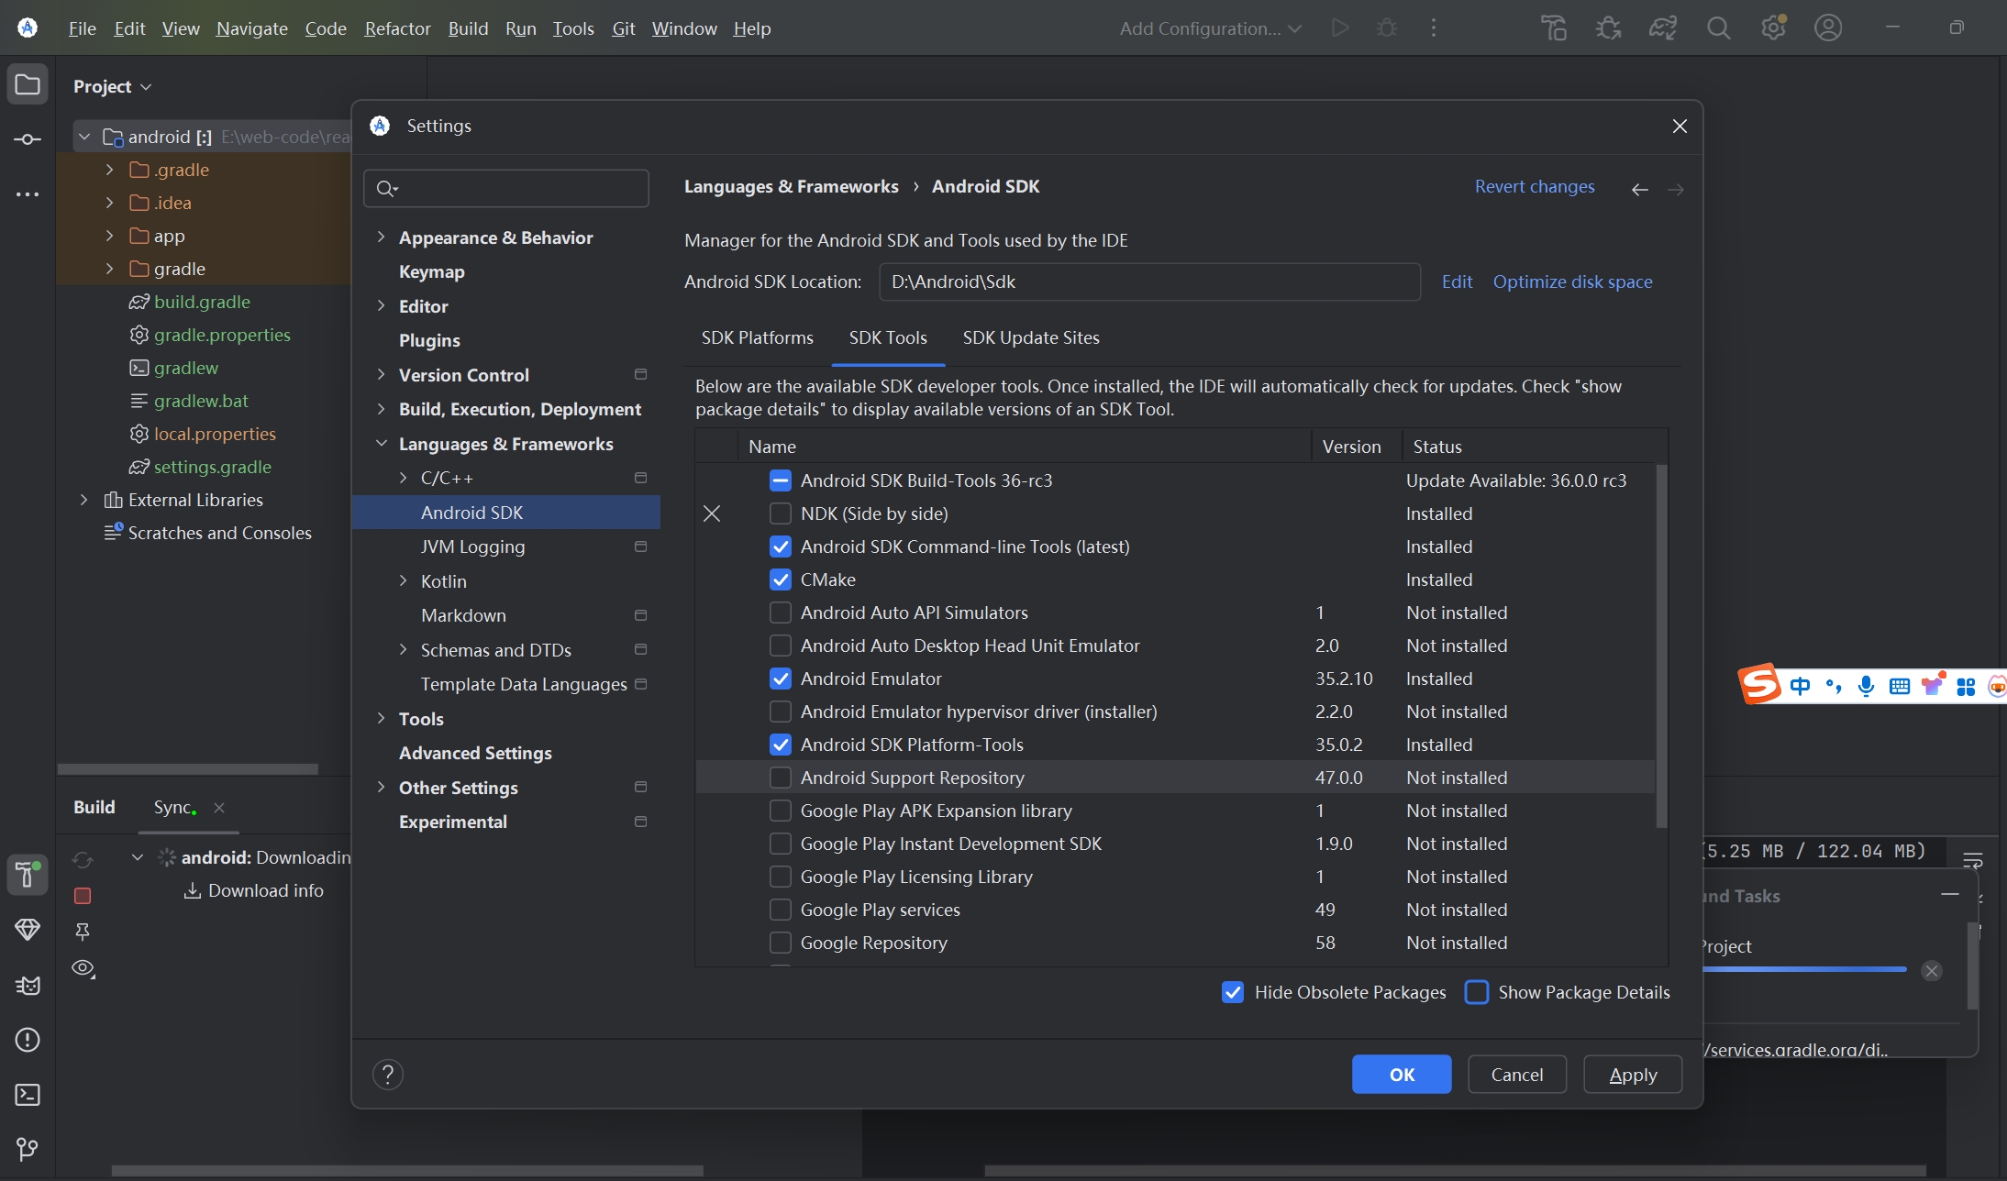This screenshot has width=2007, height=1181.
Task: Open the Refactor menu
Action: click(x=397, y=28)
